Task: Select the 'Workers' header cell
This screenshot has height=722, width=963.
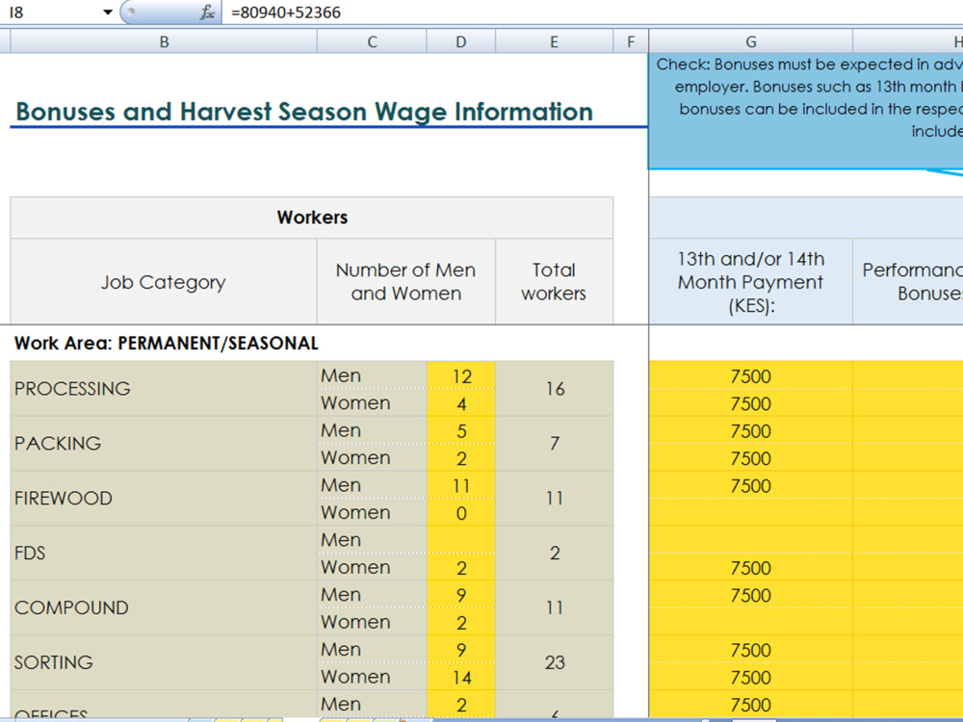Action: coord(312,218)
